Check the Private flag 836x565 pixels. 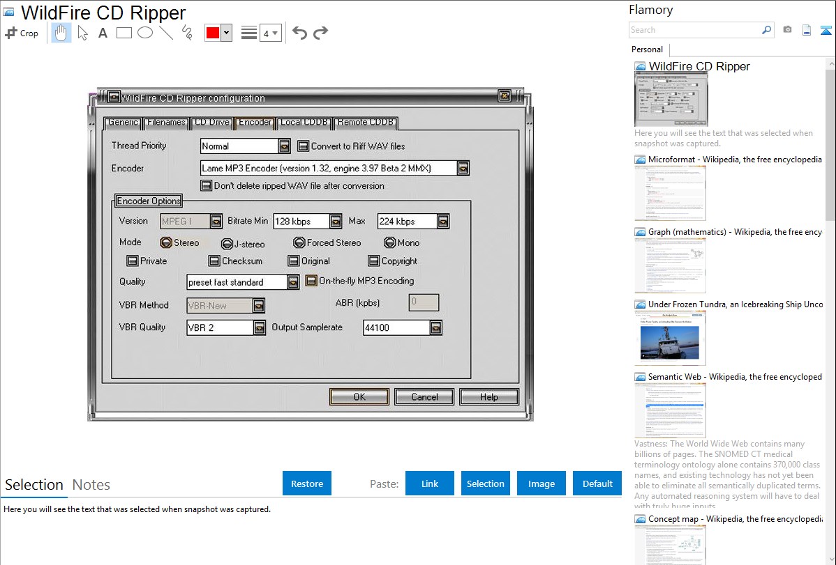click(132, 261)
